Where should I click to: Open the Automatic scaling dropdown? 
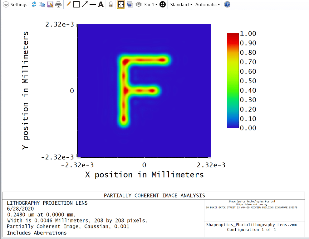click(207, 4)
